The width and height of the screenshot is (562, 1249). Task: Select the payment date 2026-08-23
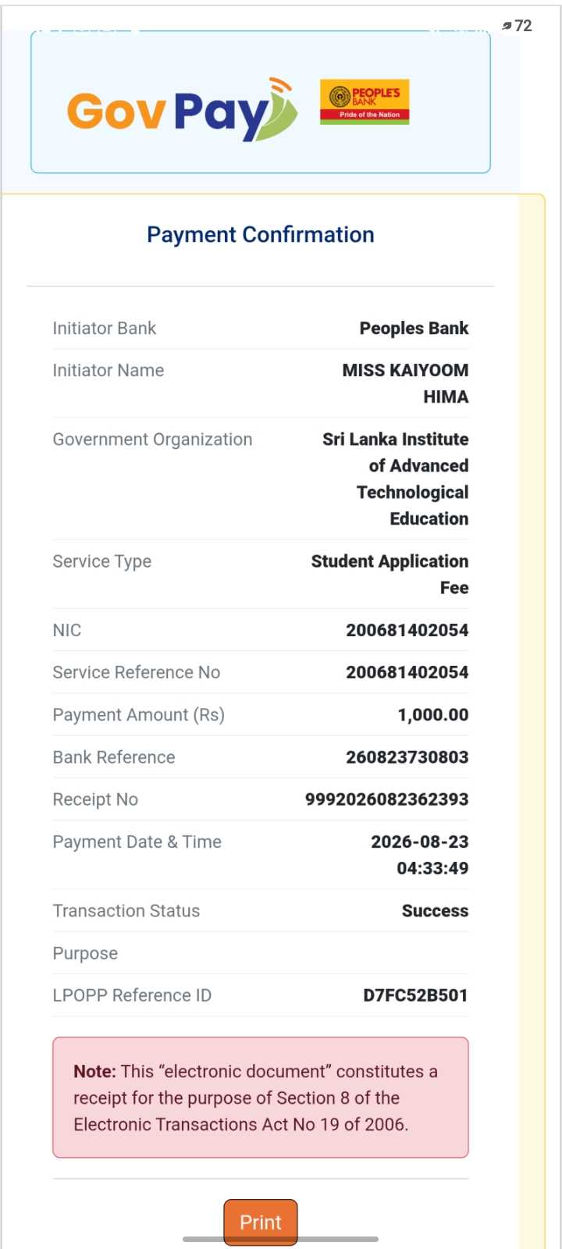click(x=419, y=842)
